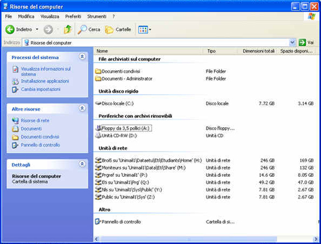
Task: Open Documenti condivisi link in sidebar
Action: click(x=40, y=137)
